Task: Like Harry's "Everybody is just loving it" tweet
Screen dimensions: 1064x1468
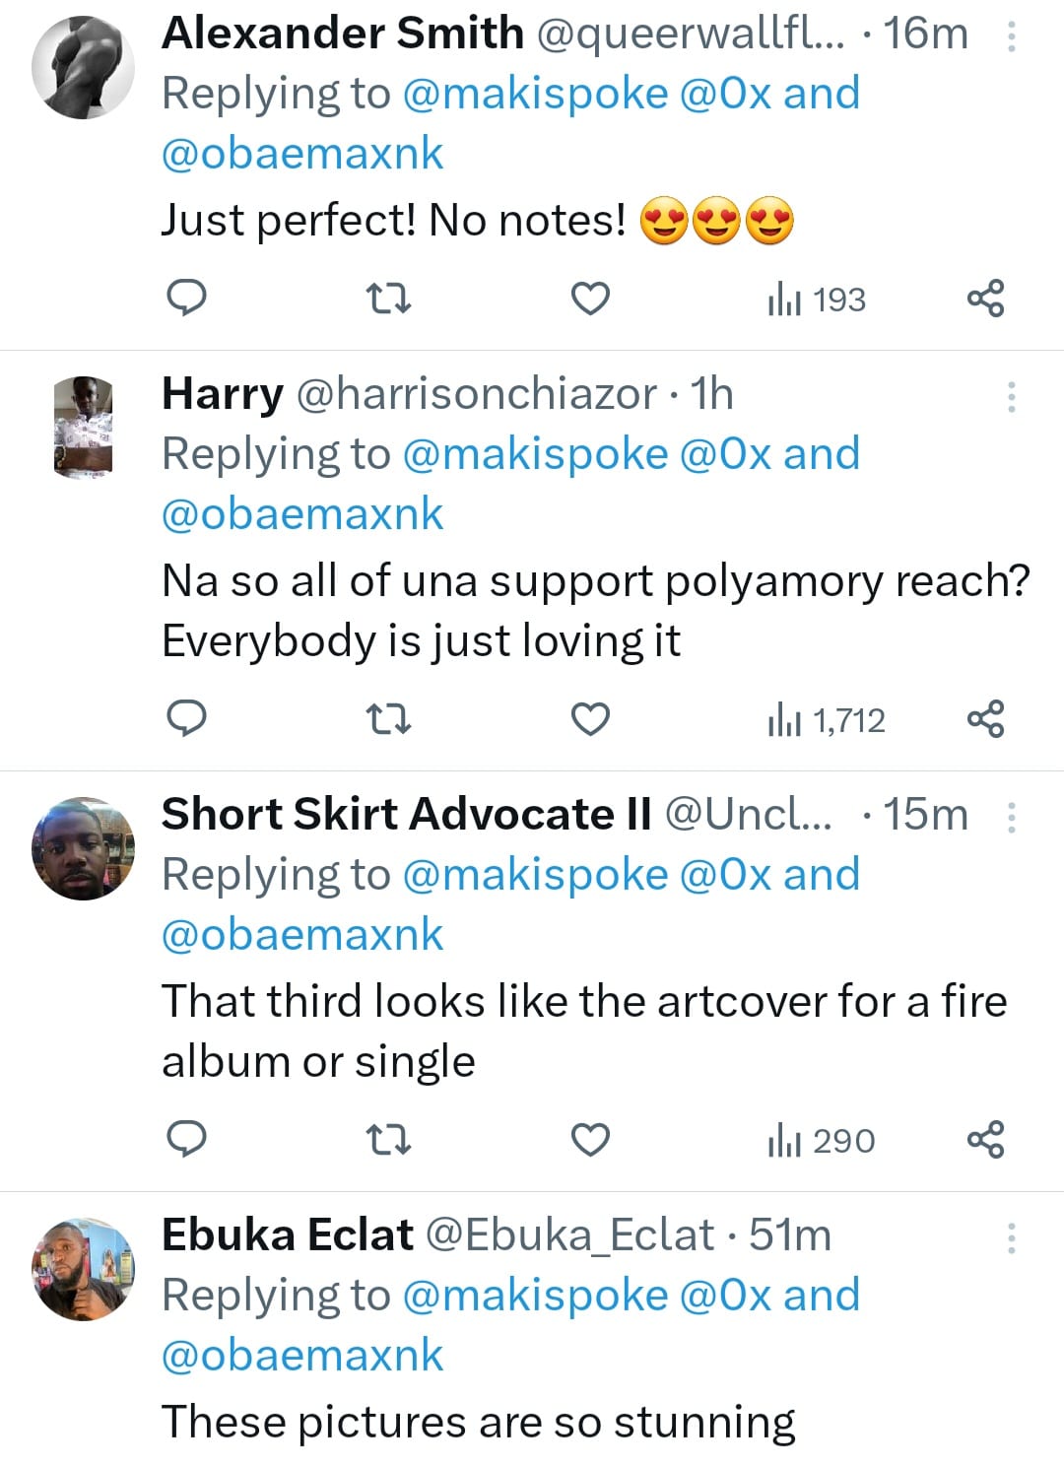Action: pos(591,719)
